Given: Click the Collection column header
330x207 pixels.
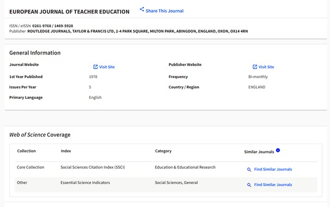Looking at the screenshot, I should tap(26, 151).
